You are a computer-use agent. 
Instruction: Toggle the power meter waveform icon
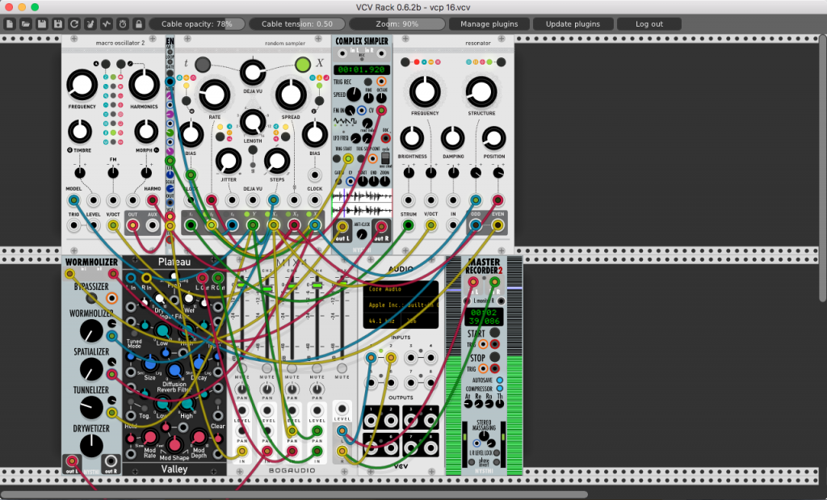pyautogui.click(x=107, y=23)
